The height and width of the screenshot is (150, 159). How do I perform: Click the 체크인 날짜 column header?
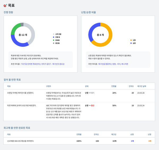coord(142,86)
